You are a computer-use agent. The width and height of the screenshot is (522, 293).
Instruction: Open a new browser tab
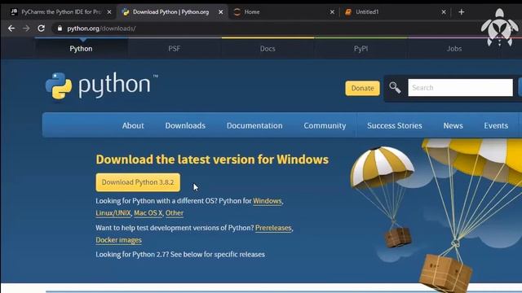(x=461, y=12)
